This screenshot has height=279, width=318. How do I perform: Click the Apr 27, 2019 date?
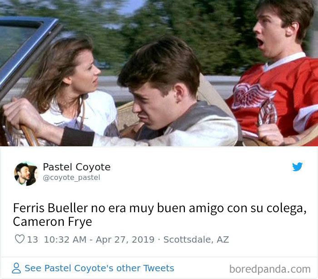tap(125, 239)
